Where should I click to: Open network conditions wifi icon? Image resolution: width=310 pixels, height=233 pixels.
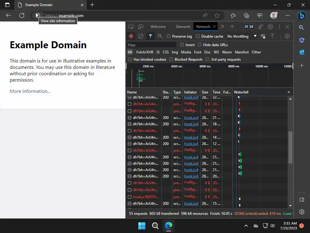click(263, 36)
